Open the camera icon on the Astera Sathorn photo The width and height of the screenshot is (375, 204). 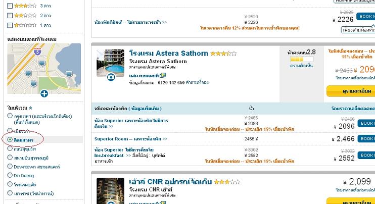pos(111,77)
